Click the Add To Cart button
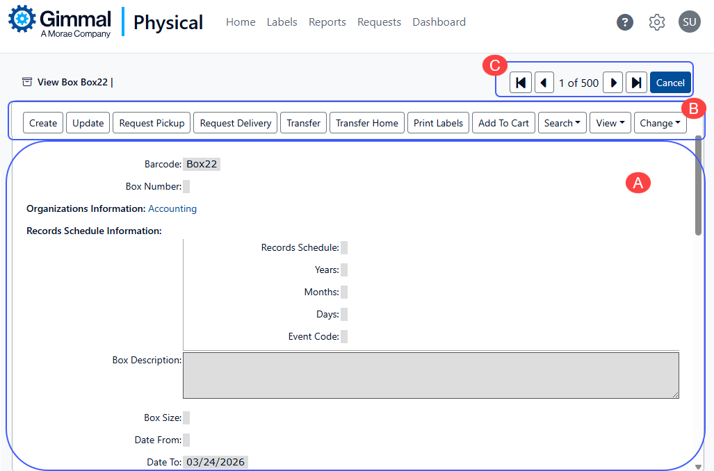The width and height of the screenshot is (714, 471). point(503,123)
